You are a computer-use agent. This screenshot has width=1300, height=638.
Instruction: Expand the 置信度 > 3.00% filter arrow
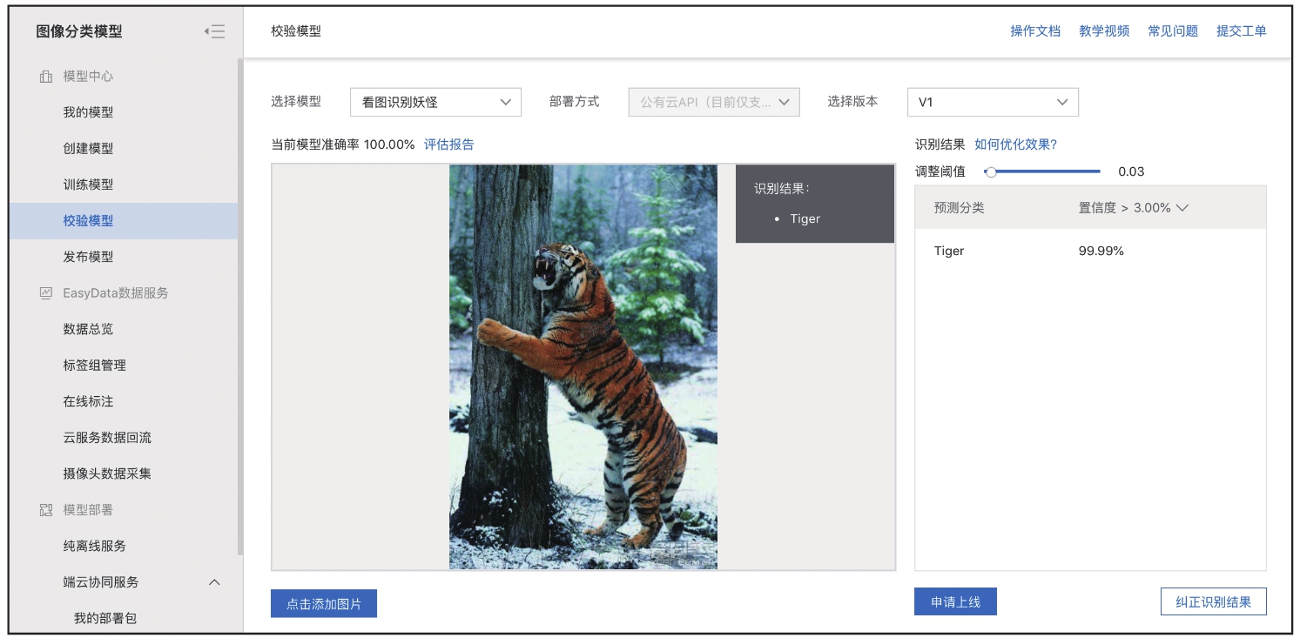pos(1182,208)
